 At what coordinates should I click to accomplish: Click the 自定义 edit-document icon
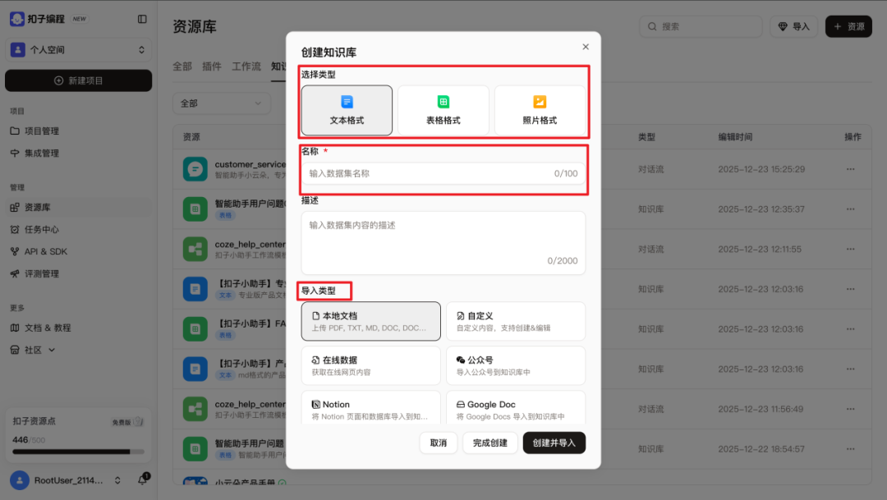pyautogui.click(x=461, y=316)
